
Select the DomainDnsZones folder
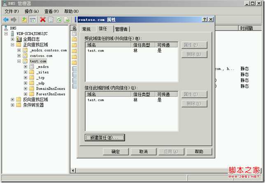pos(51,88)
